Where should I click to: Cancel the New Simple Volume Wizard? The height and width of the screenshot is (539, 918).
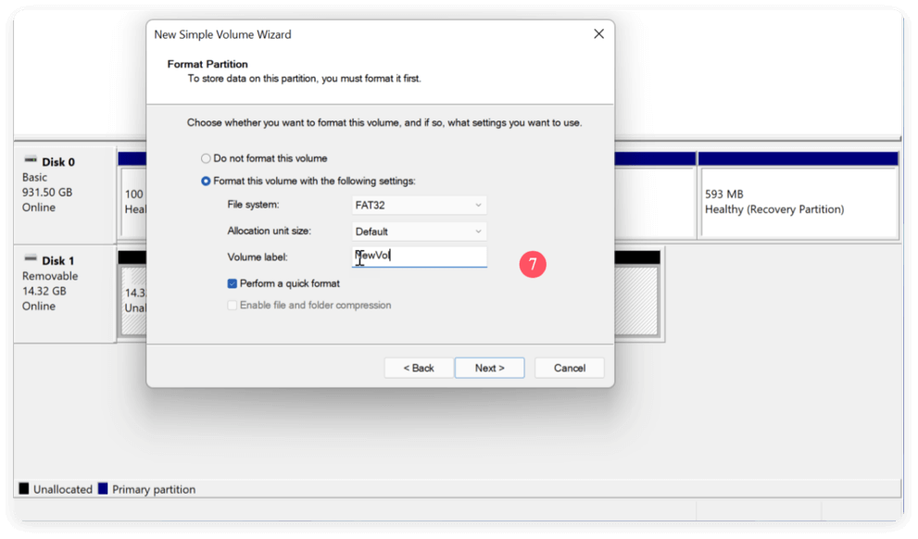(569, 367)
